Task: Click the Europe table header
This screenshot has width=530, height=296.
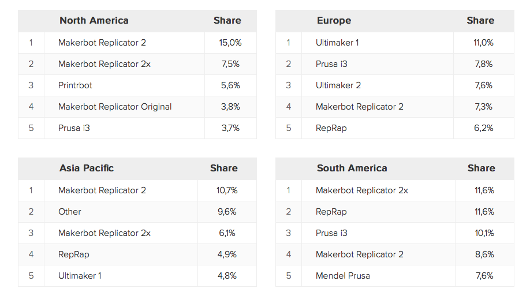Action: click(x=334, y=21)
